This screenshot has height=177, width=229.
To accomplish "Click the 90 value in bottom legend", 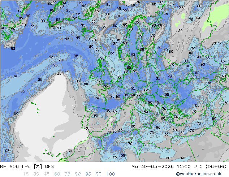I will 78,174.
